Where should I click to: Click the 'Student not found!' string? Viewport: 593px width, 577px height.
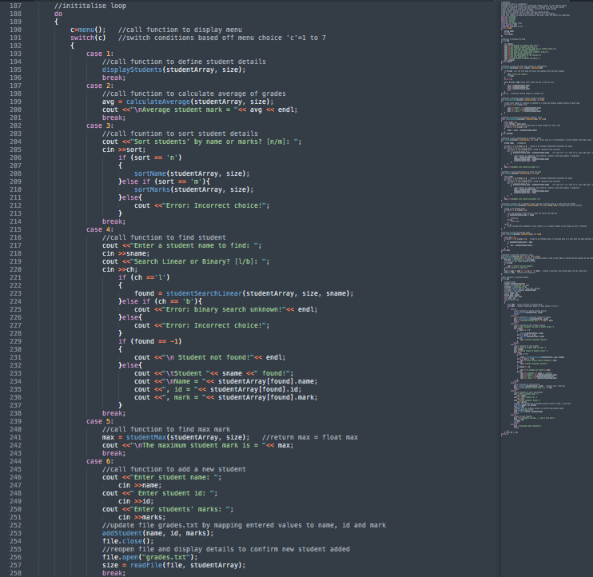coord(208,357)
